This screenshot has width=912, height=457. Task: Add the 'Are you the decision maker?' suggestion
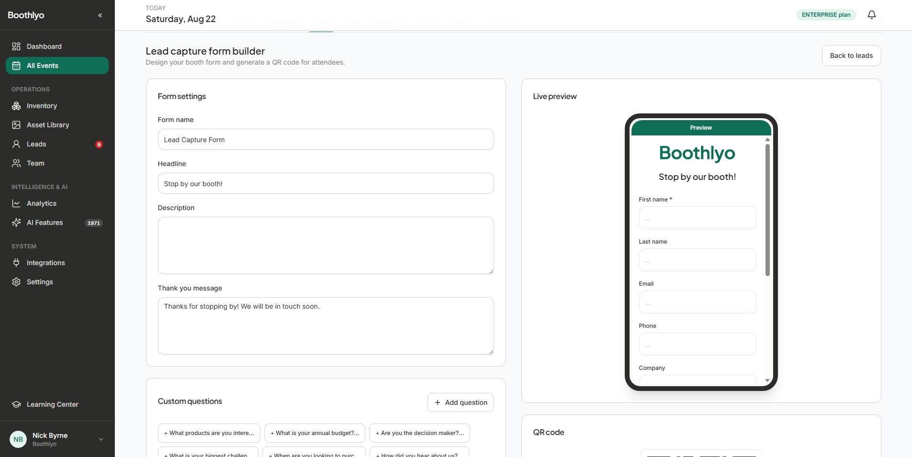coord(419,433)
